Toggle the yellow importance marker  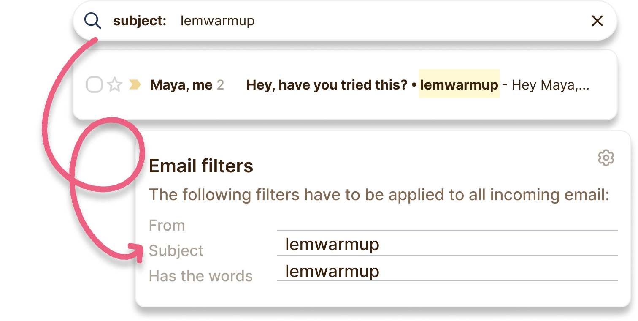click(135, 85)
